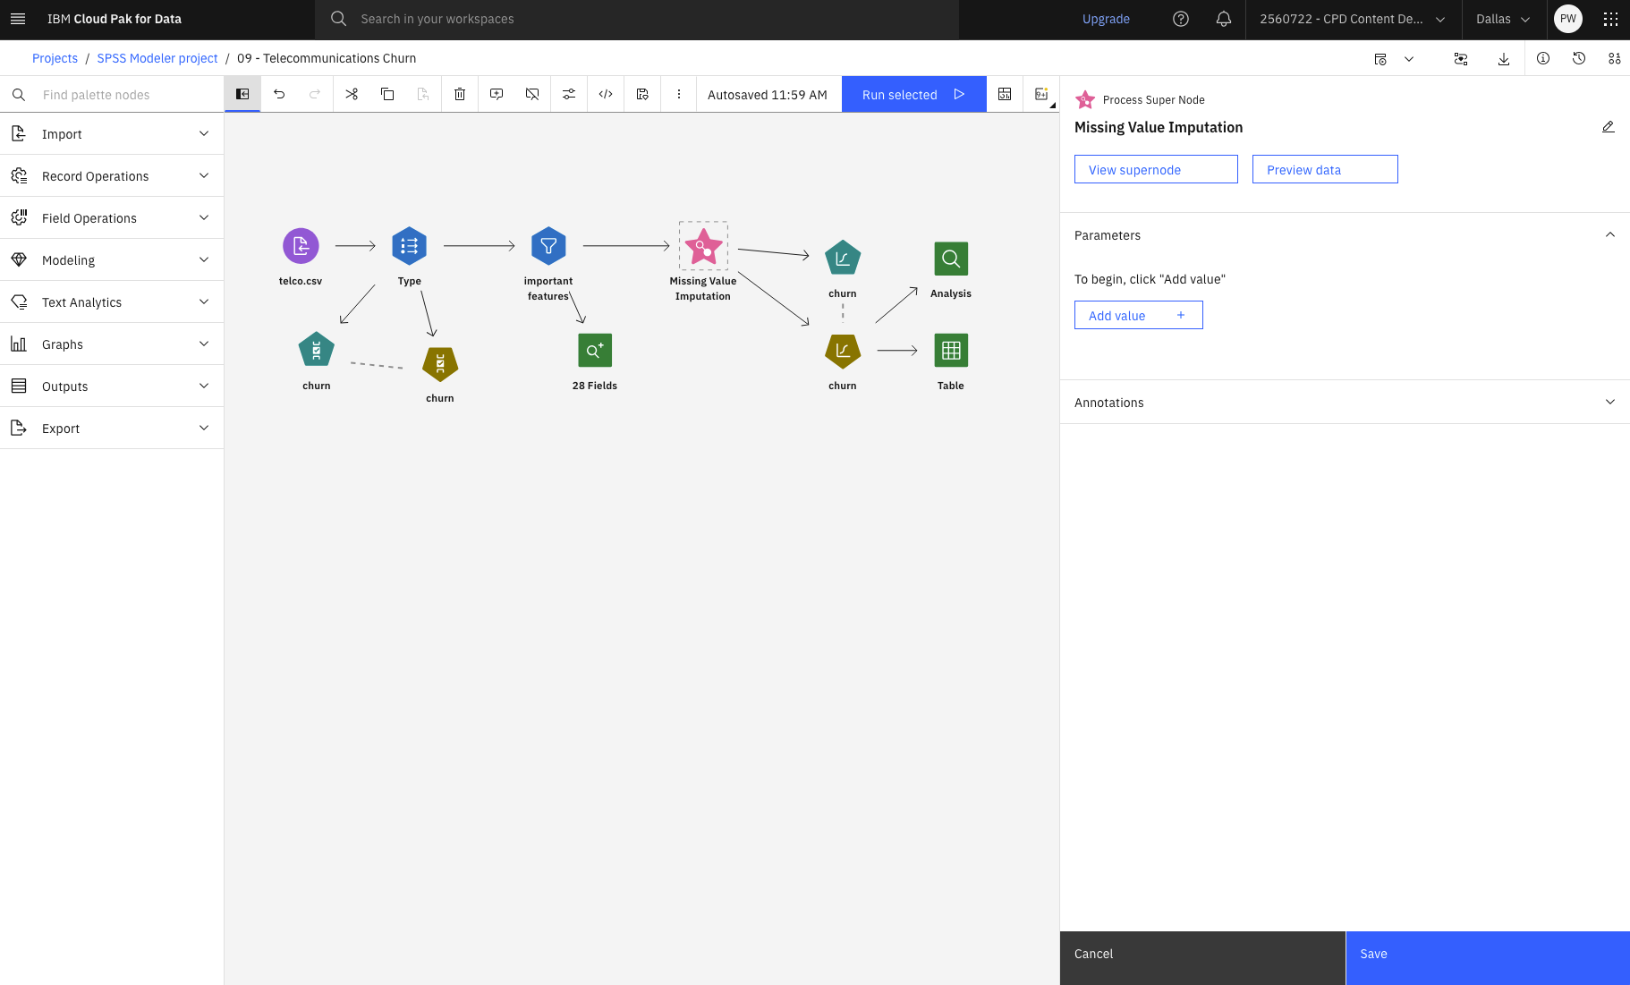Toggle hide comments icon
The image size is (1630, 985).
click(x=532, y=94)
